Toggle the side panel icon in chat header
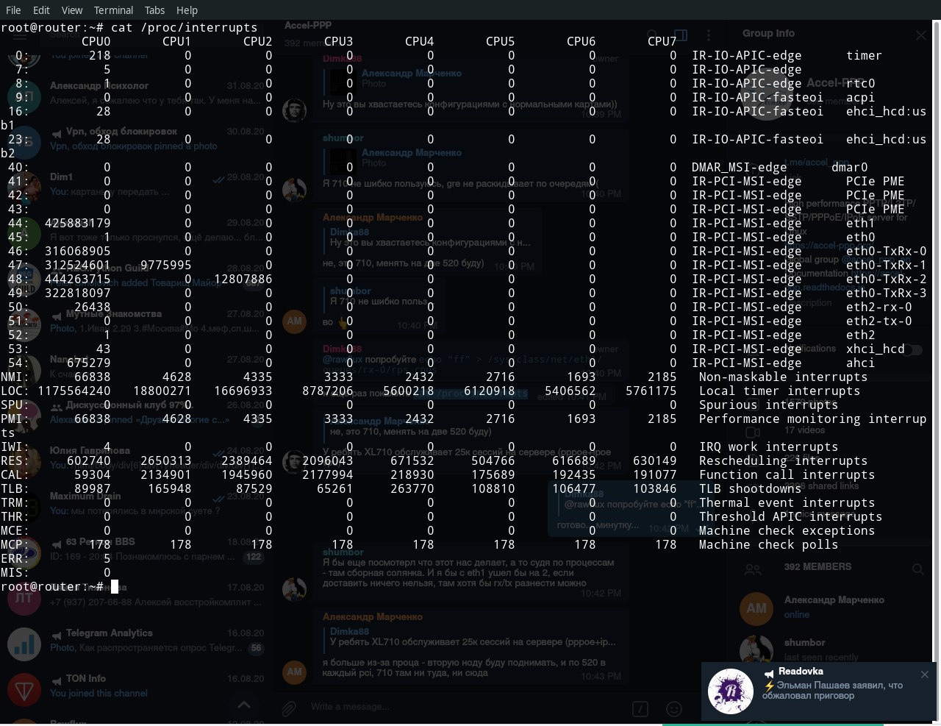941x726 pixels. pyautogui.click(x=681, y=35)
